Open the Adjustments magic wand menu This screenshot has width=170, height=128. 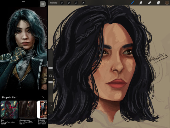coord(69,3)
